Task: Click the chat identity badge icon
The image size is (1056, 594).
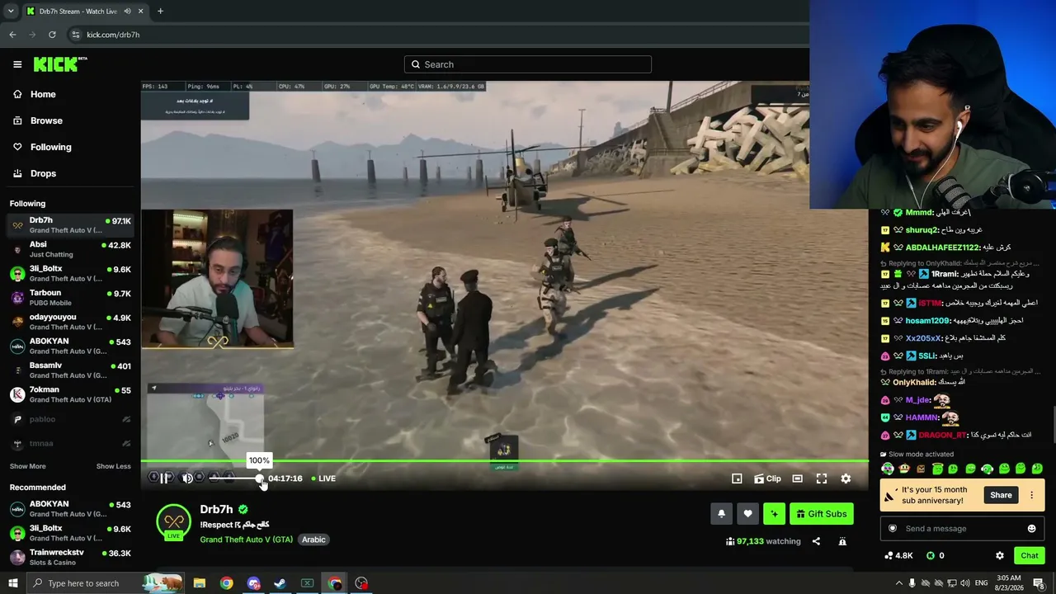Action: coord(892,529)
